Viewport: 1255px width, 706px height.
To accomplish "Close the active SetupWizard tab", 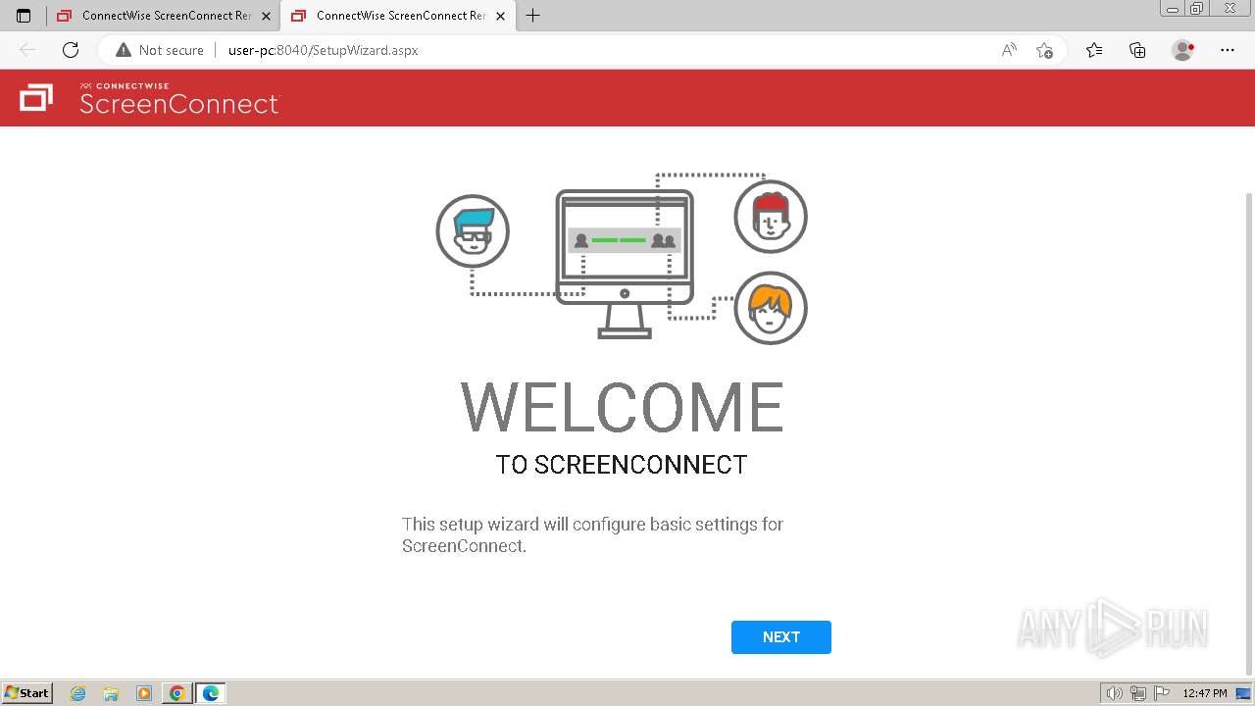I will 500,16.
